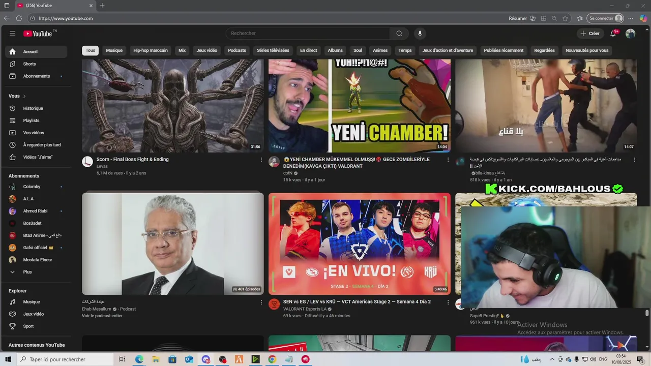Click the zoom-out magnifier in the address bar
The width and height of the screenshot is (651, 366).
pos(554,18)
